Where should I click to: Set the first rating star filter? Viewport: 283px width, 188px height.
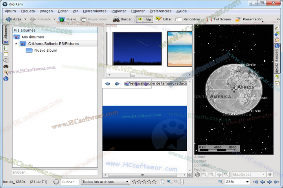point(134,182)
